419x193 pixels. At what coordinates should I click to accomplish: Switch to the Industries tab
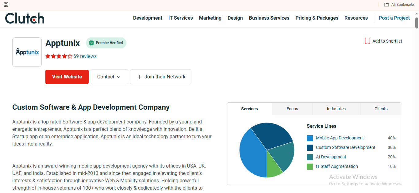[x=336, y=109]
